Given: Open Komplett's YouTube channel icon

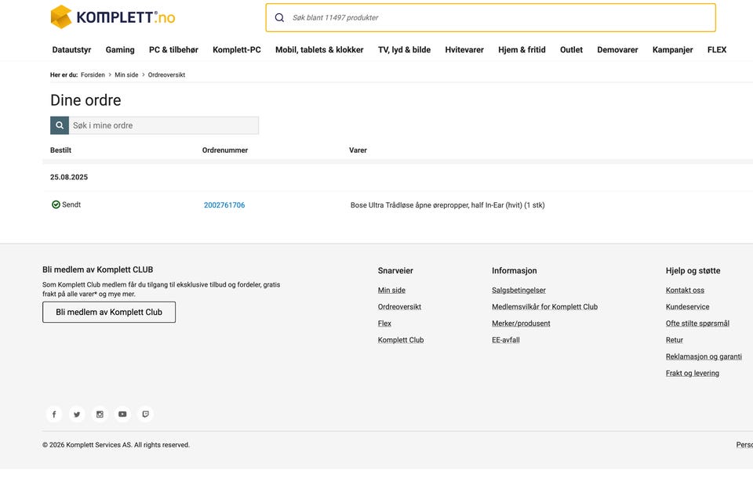Looking at the screenshot, I should tap(122, 414).
